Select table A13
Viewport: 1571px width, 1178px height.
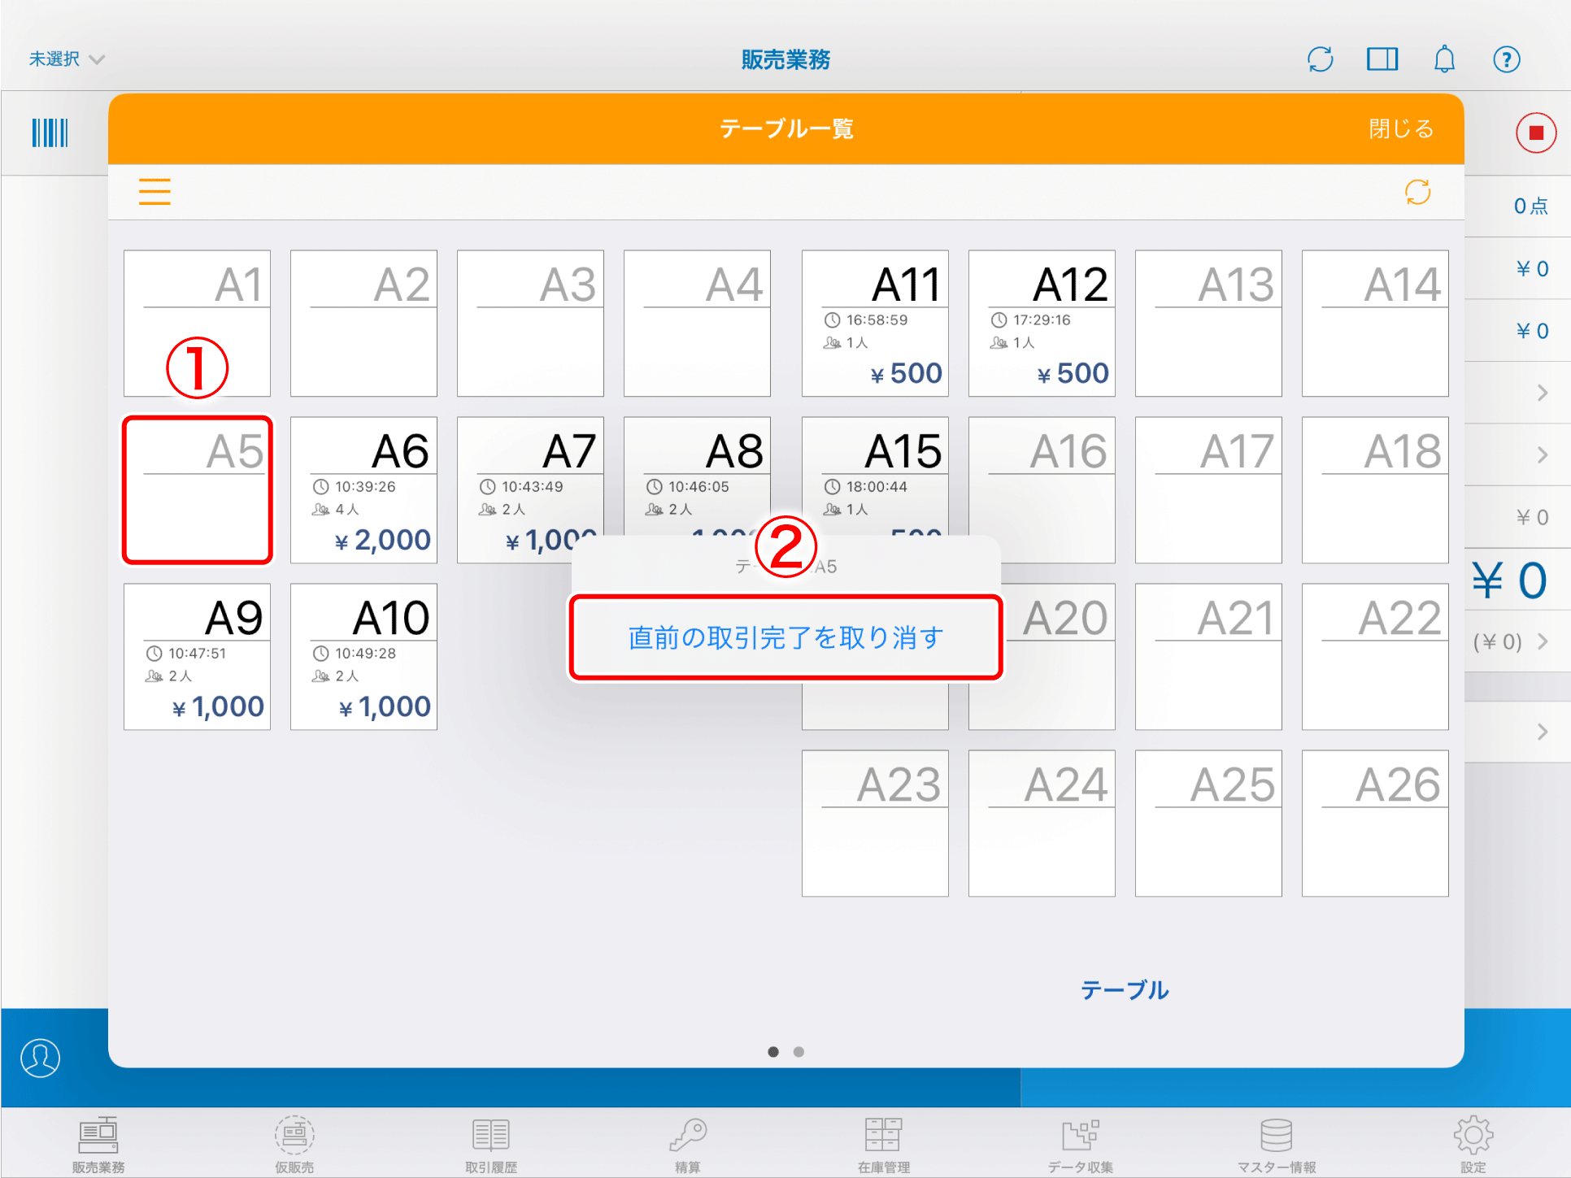[1208, 324]
